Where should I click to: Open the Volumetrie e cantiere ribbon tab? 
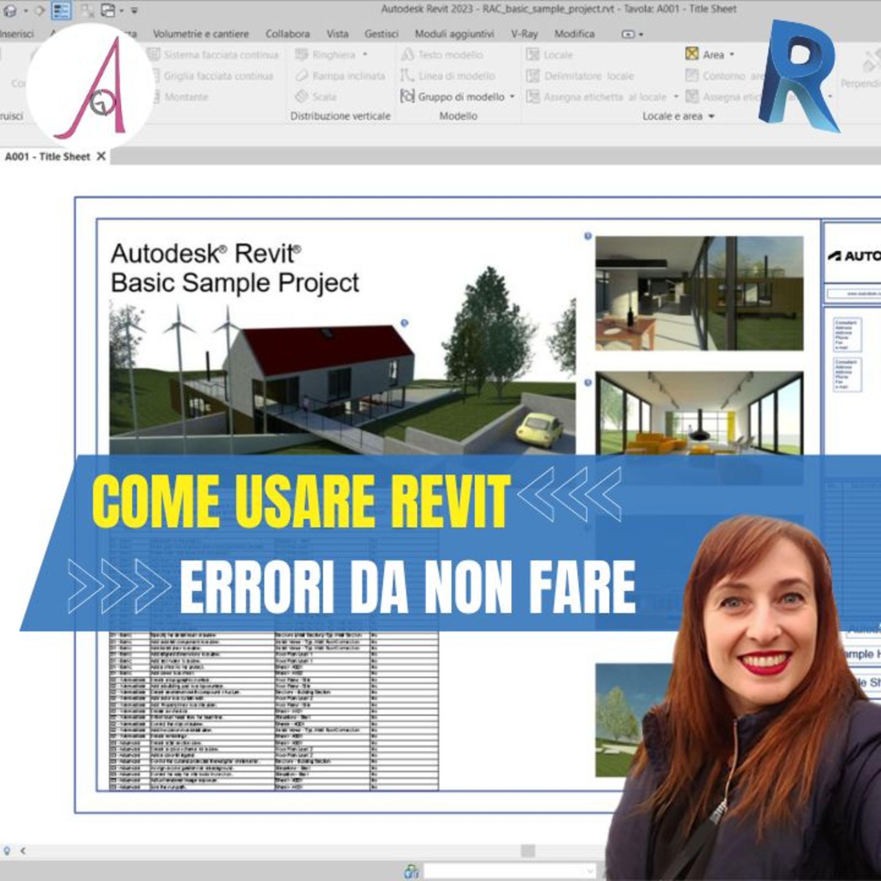click(x=201, y=34)
